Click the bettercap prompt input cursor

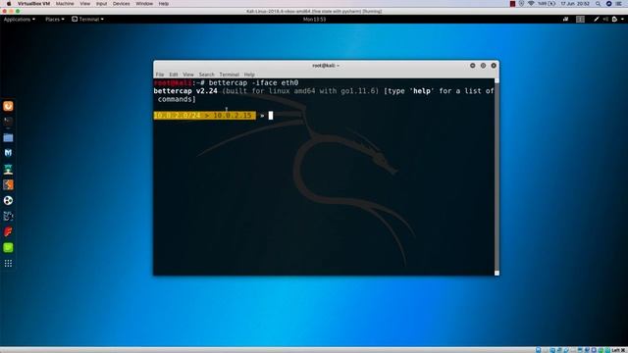click(x=271, y=116)
